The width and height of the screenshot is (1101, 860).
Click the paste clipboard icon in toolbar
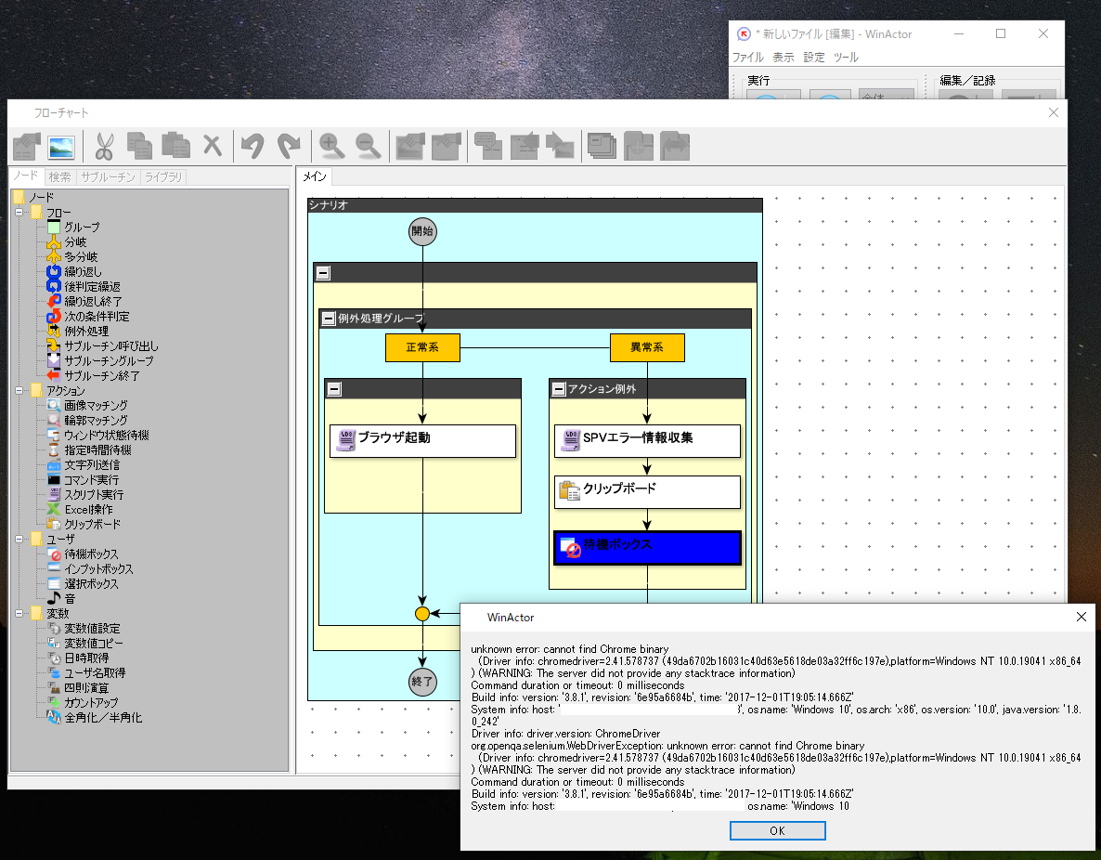(175, 146)
